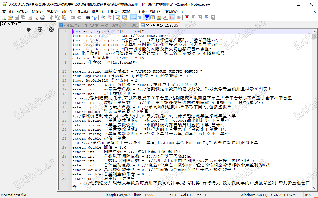Play back the recorded macro icon

200,17
